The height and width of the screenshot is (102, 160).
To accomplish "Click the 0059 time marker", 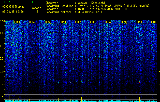I will coord(139,22).
